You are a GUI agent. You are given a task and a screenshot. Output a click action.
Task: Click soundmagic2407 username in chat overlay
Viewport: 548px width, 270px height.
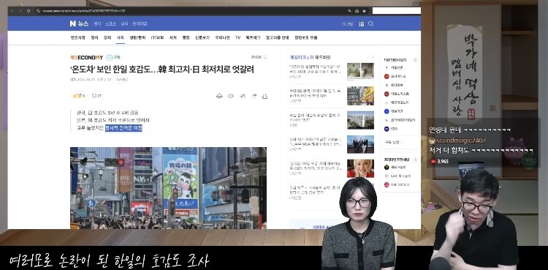[x=461, y=140]
